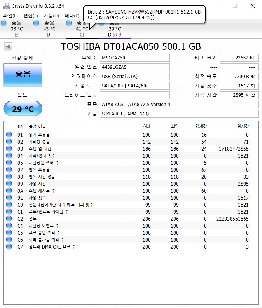Select the D: disk tab showing 43 °C
This screenshot has height=308, width=262.
[49, 29]
